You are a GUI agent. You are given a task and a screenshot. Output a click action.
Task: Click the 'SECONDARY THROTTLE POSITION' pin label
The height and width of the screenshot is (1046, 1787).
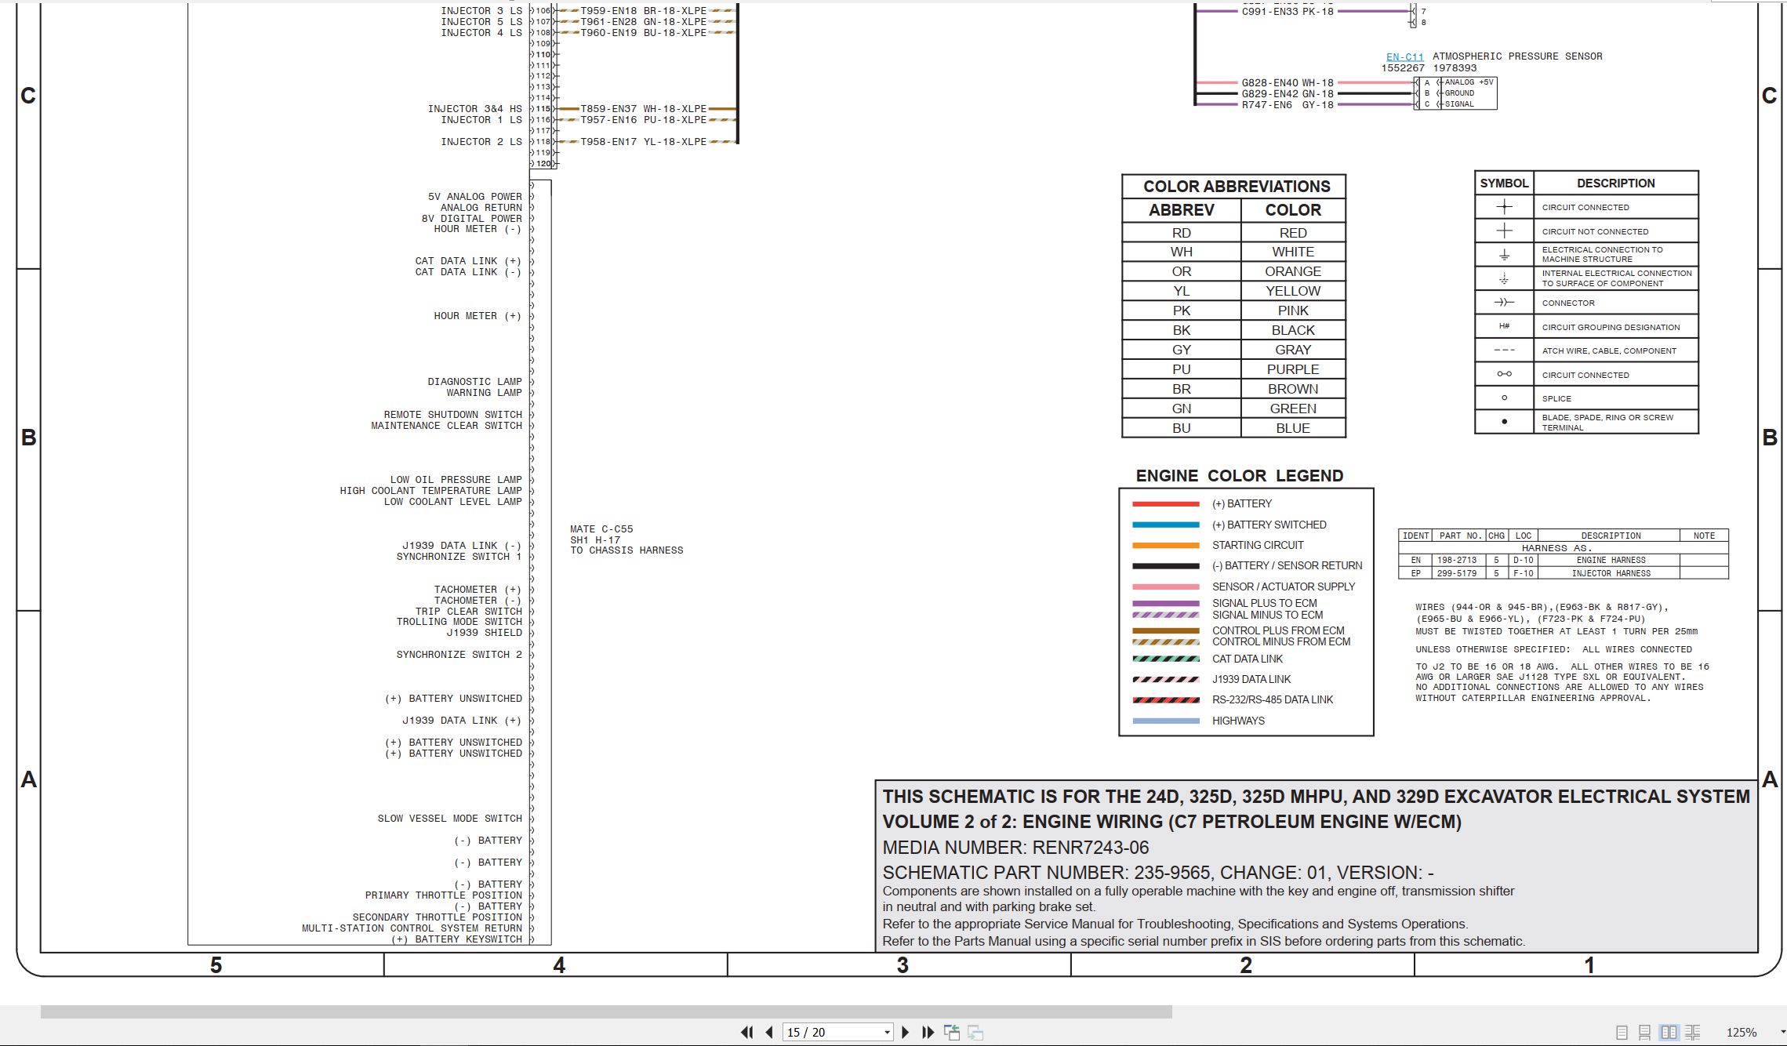437,917
